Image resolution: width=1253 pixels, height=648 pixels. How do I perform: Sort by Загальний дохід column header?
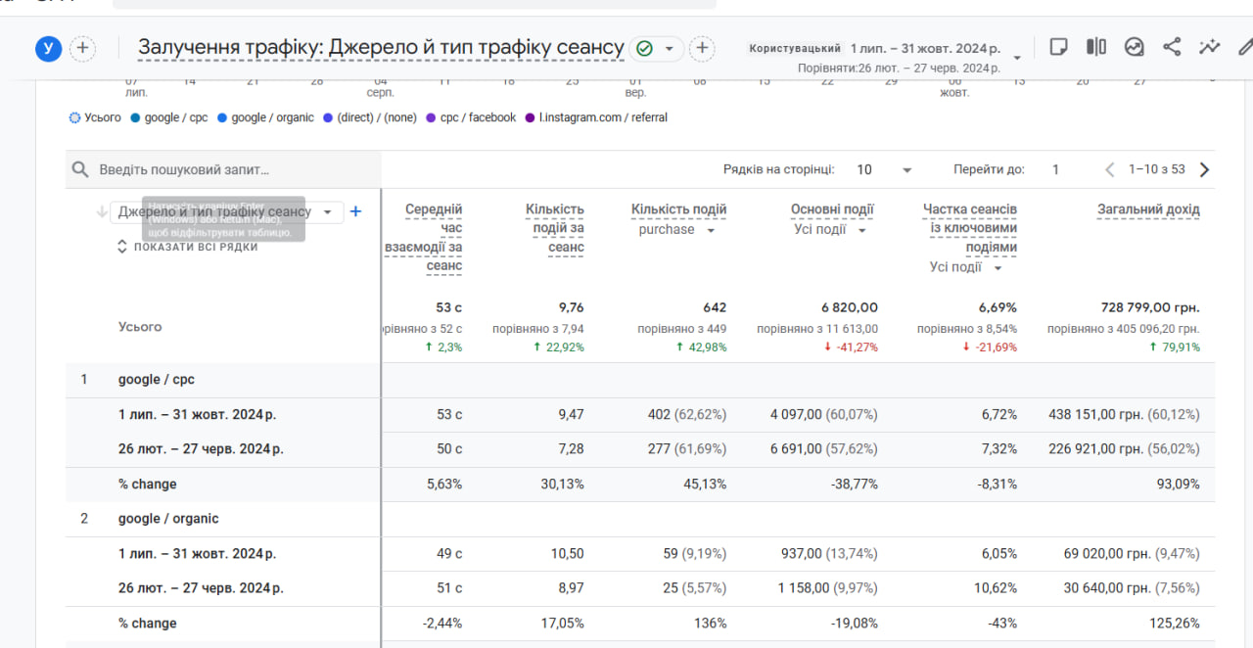[x=1147, y=209]
